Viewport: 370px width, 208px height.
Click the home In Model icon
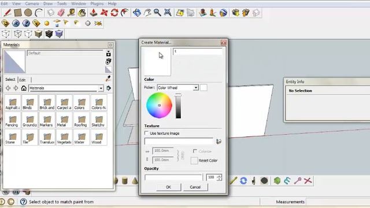pos(24,88)
